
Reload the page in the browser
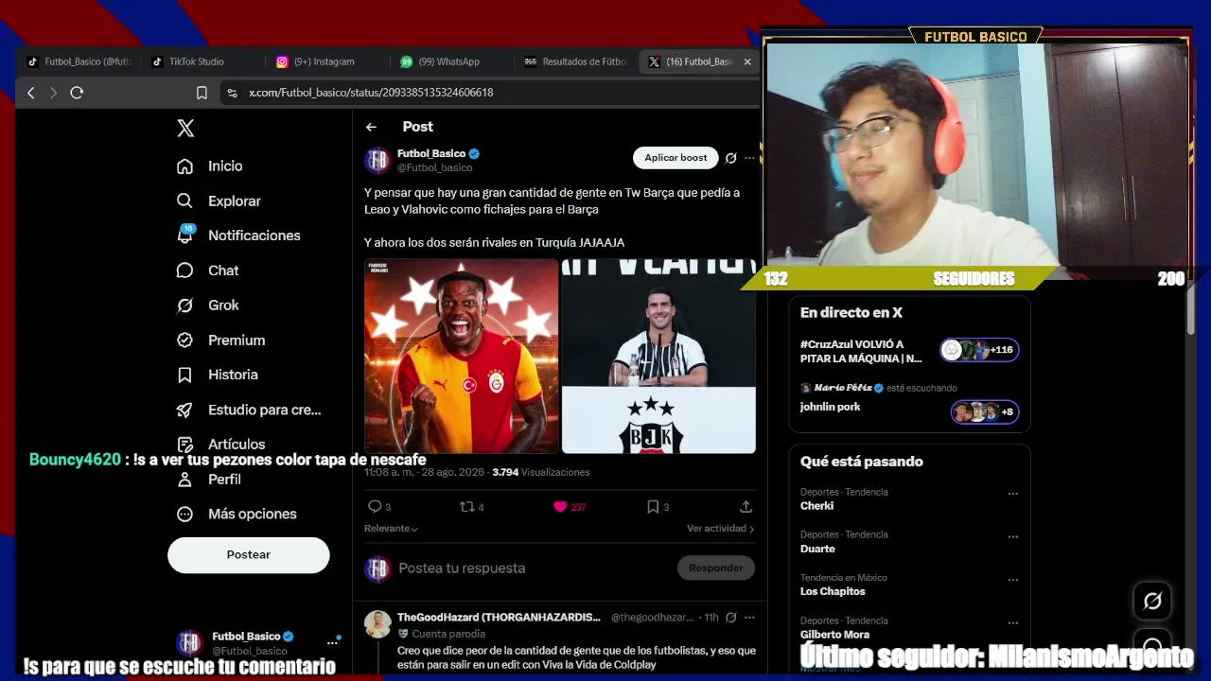(77, 93)
